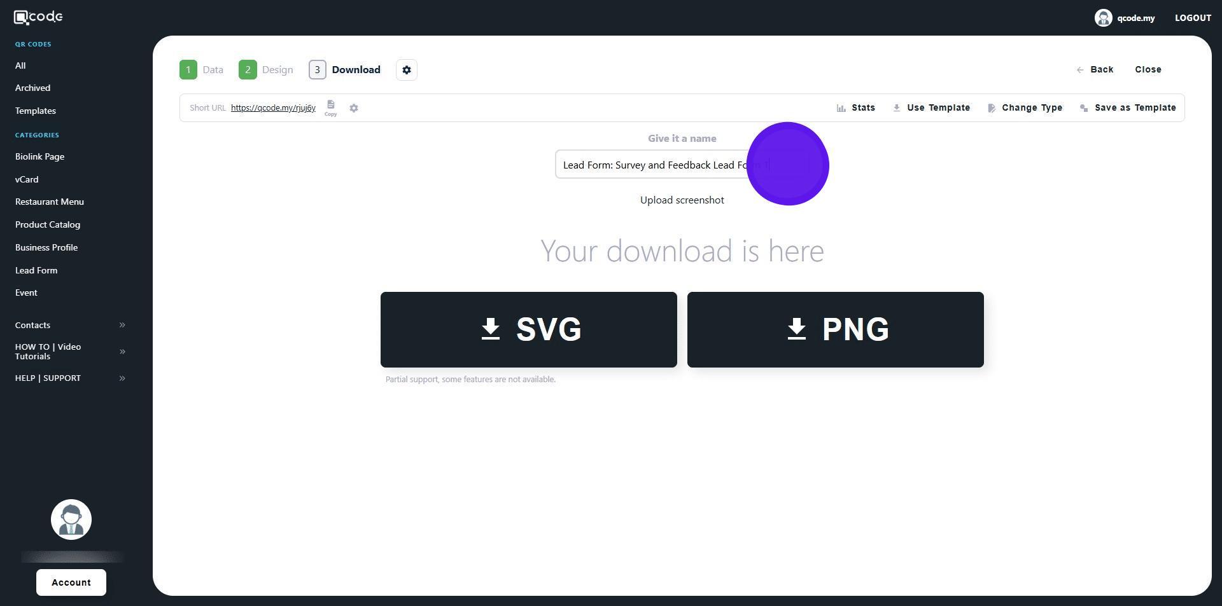Open short URL settings gear icon

[354, 108]
